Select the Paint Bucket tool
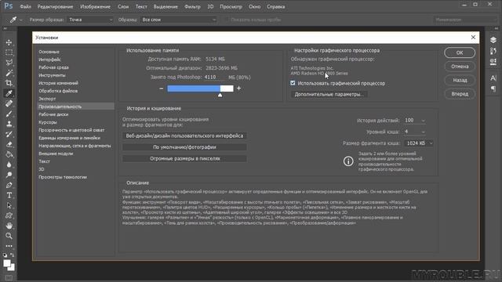Image resolution: width=502 pixels, height=282 pixels. point(9,155)
